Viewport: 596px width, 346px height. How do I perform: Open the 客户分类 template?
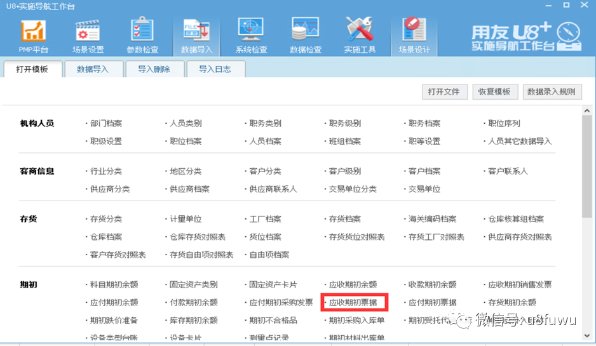click(x=266, y=171)
